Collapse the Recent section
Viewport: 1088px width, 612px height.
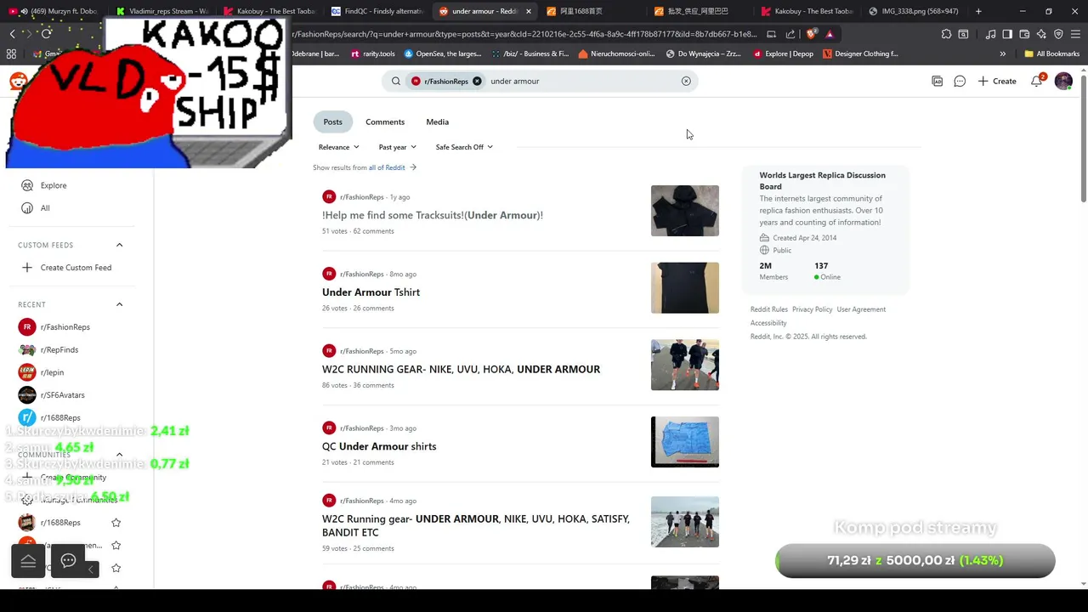point(119,304)
